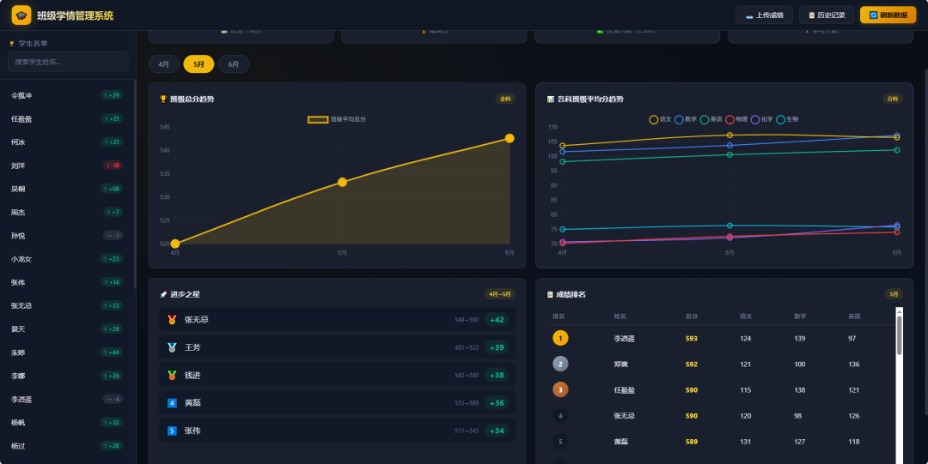The image size is (928, 464).
Task: Click the icon next to 学生名单 heading
Action: (12, 44)
